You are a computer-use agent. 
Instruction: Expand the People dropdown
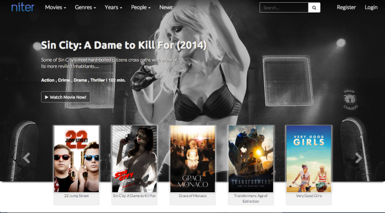(x=141, y=7)
